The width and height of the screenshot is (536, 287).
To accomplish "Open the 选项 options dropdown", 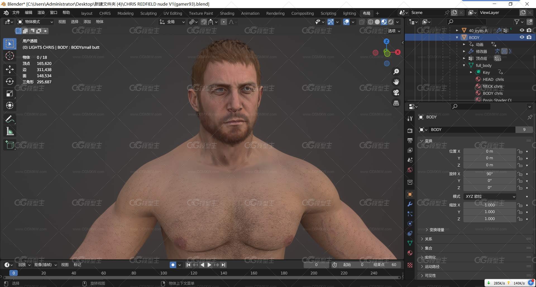I will [x=394, y=31].
